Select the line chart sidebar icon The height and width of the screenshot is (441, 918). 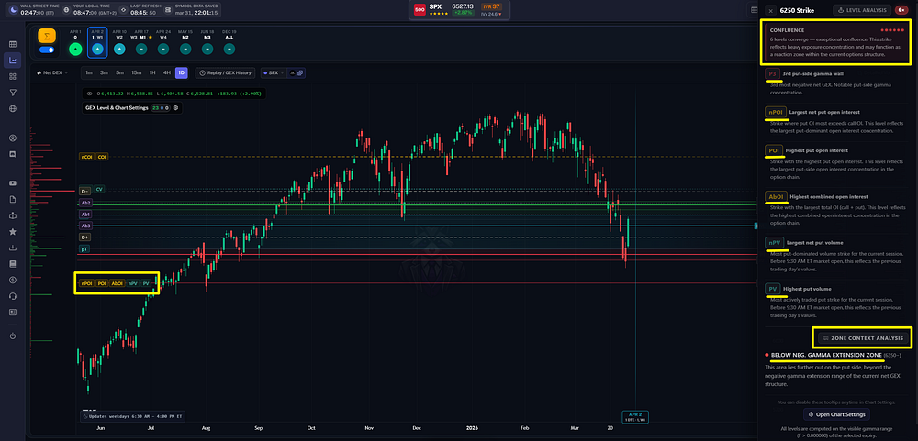coord(12,61)
